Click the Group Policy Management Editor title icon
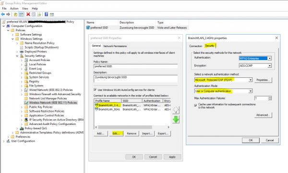The width and height of the screenshot is (288, 173). 2,3
